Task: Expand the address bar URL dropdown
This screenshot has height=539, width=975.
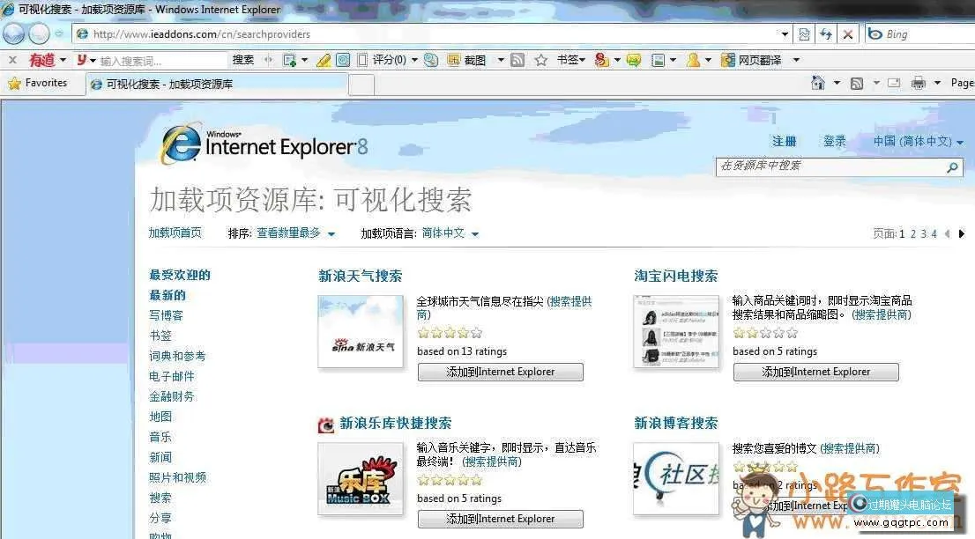Action: (785, 34)
